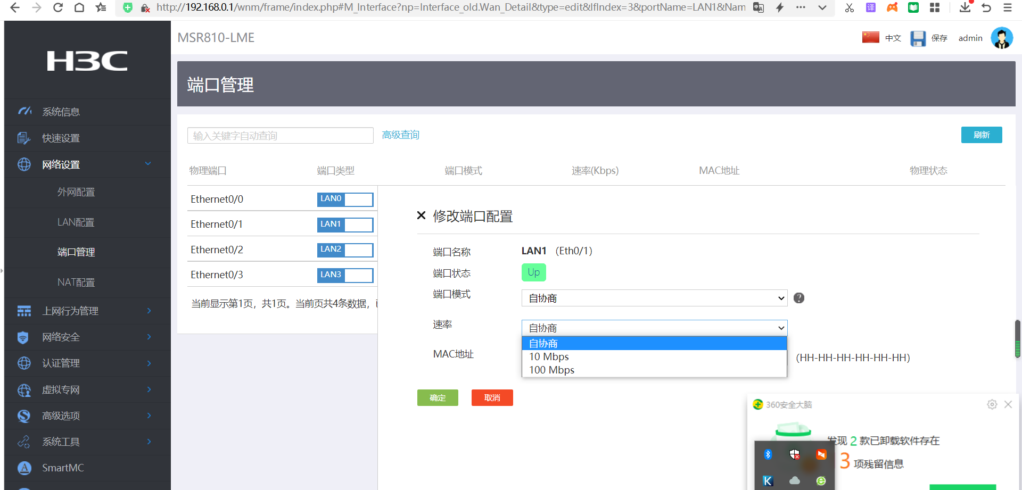
Task: Confirm with the green 确定 button
Action: click(438, 397)
